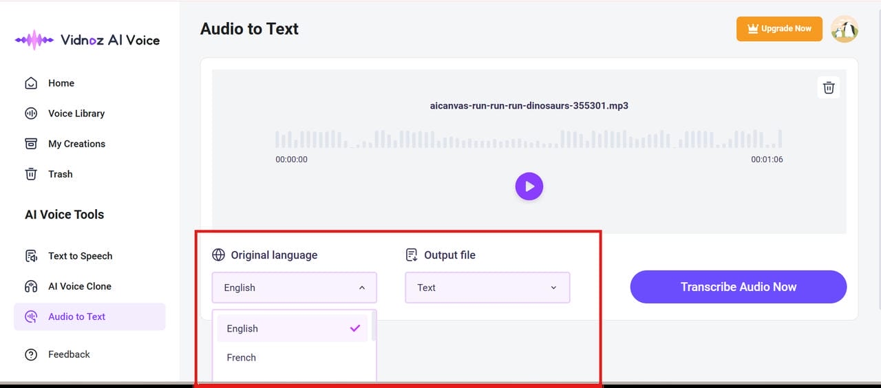Click the AI Voice Tools section heading
Screen dimensions: 881x388
65,215
